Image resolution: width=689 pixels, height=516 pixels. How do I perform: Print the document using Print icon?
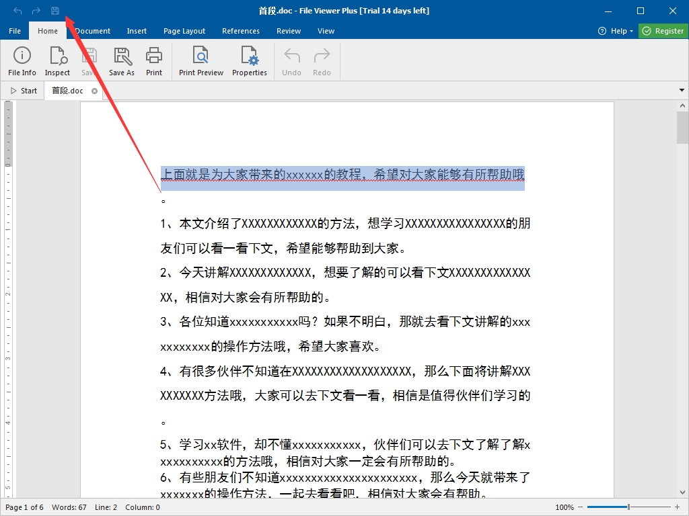pos(154,61)
